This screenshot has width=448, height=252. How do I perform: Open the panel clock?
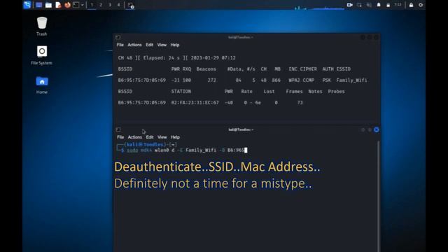tap(398, 5)
